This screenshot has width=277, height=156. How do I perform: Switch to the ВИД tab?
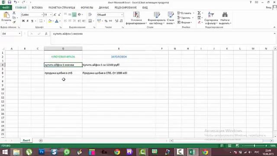(145, 8)
